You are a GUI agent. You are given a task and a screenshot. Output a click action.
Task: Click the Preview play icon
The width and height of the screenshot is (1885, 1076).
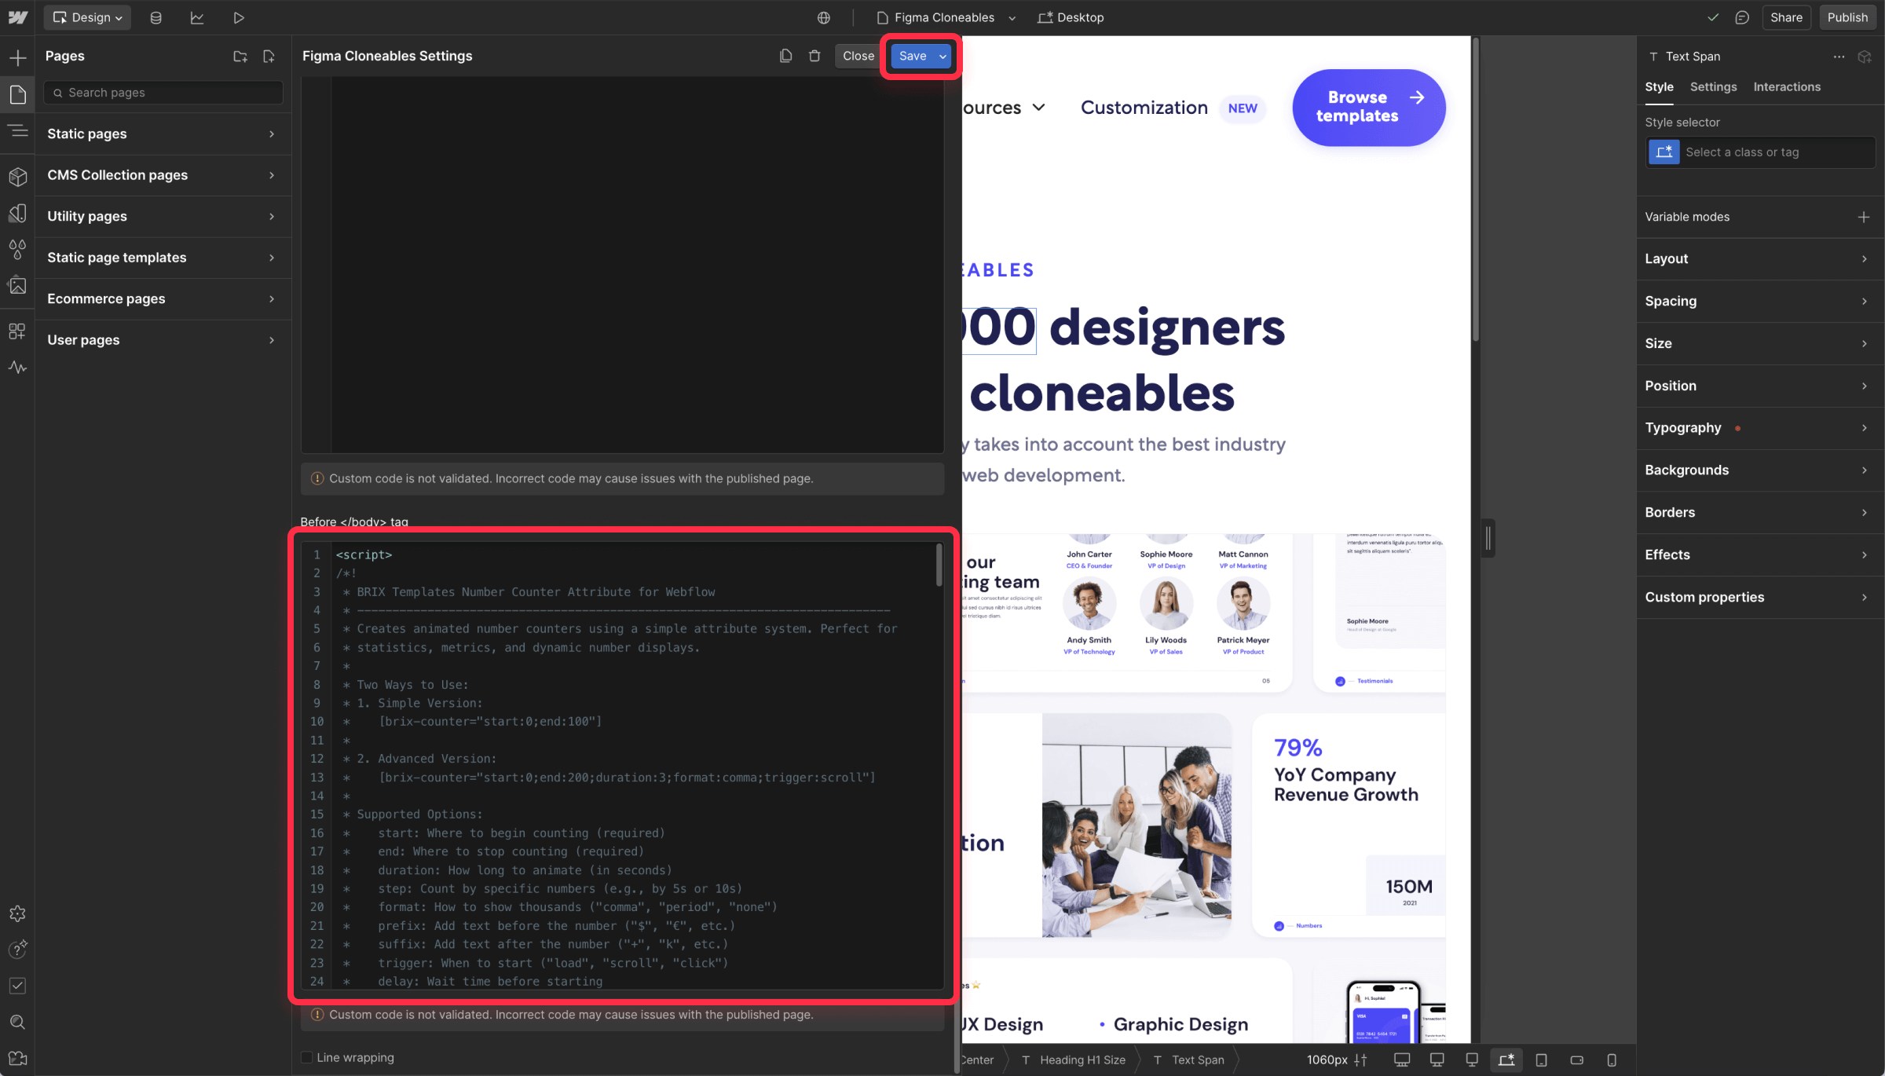pyautogui.click(x=239, y=17)
